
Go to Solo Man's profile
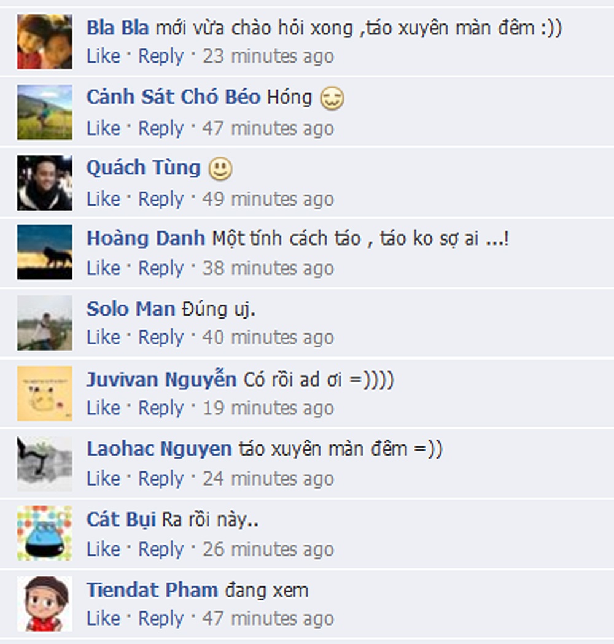point(131,309)
